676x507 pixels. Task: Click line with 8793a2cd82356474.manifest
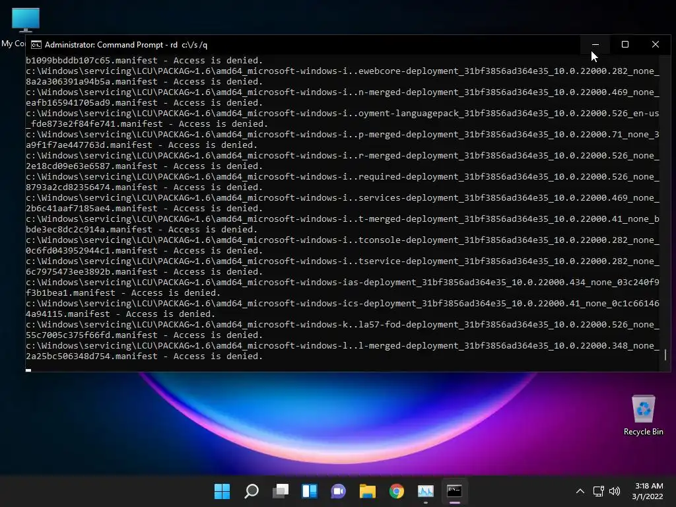(x=145, y=187)
